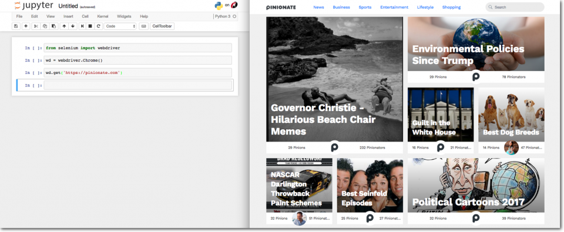
Task: Interrupt kernel with stop icon
Action: [90, 26]
